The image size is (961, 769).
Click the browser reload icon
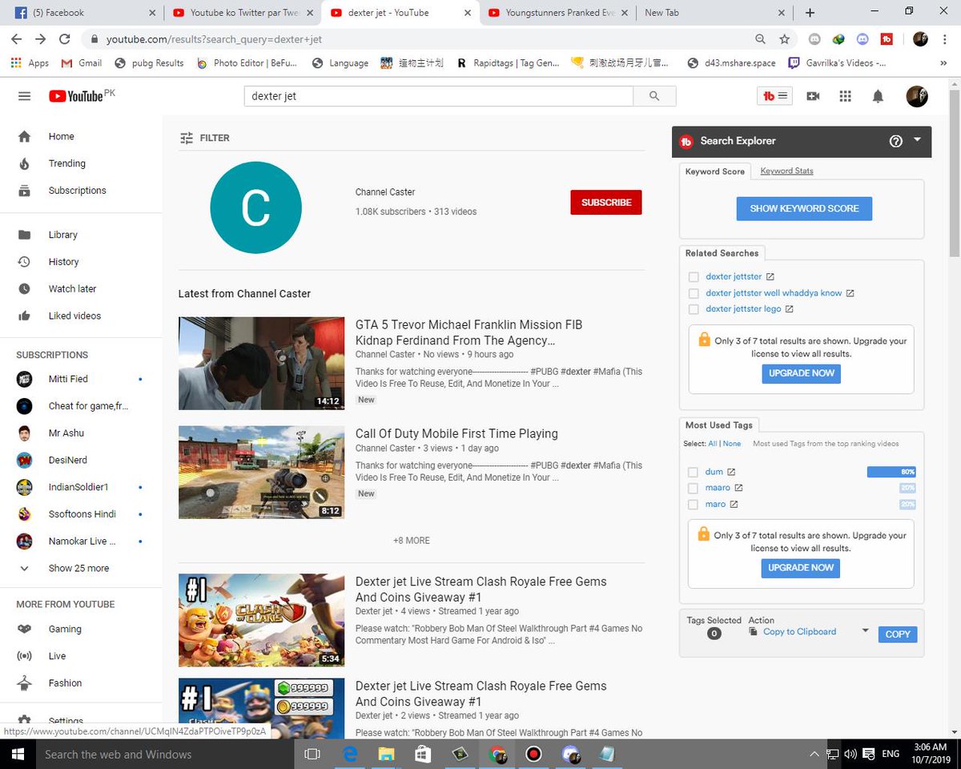(65, 38)
